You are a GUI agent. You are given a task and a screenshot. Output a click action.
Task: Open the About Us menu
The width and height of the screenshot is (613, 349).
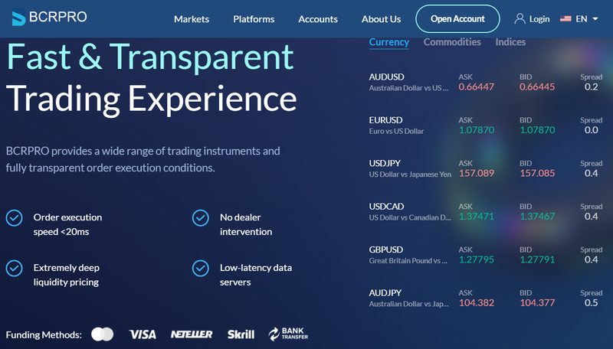pyautogui.click(x=381, y=19)
